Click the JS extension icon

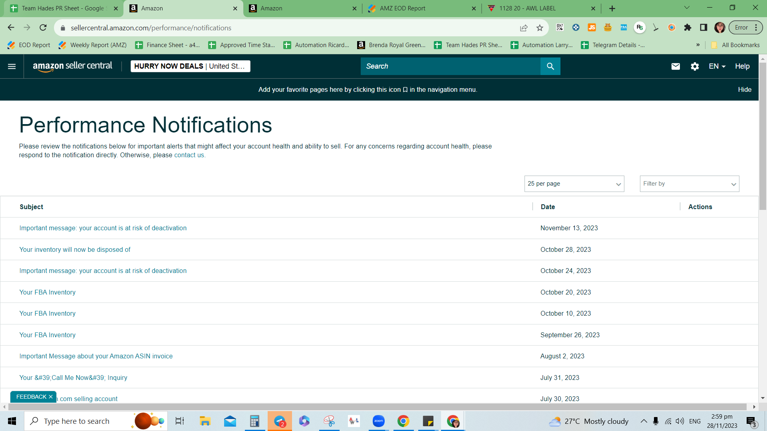[x=592, y=28]
